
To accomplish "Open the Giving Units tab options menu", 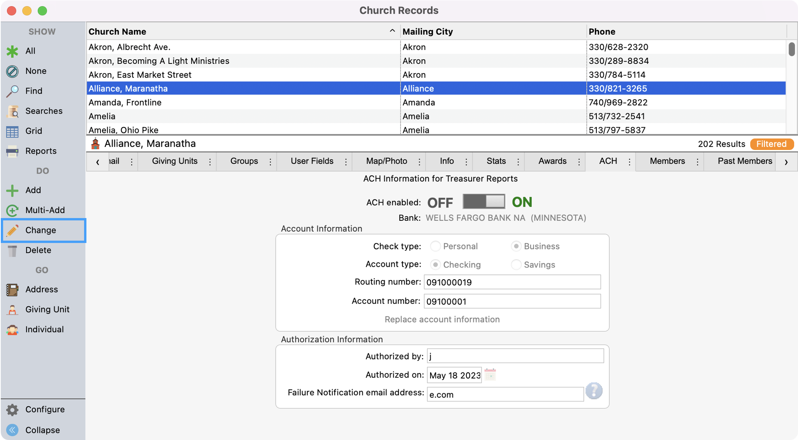I will pos(210,162).
